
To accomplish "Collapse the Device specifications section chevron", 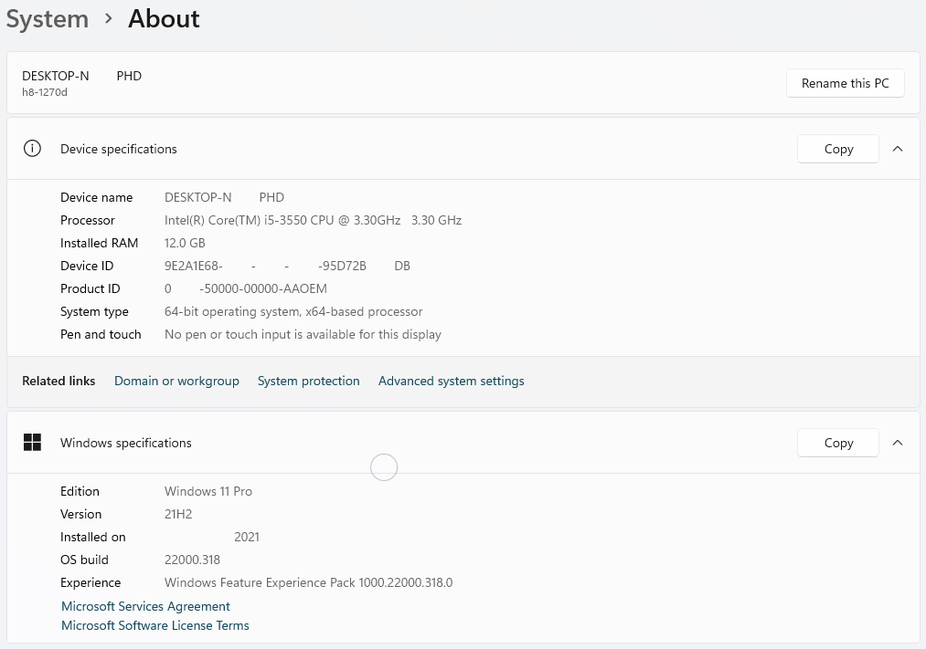I will tap(898, 149).
